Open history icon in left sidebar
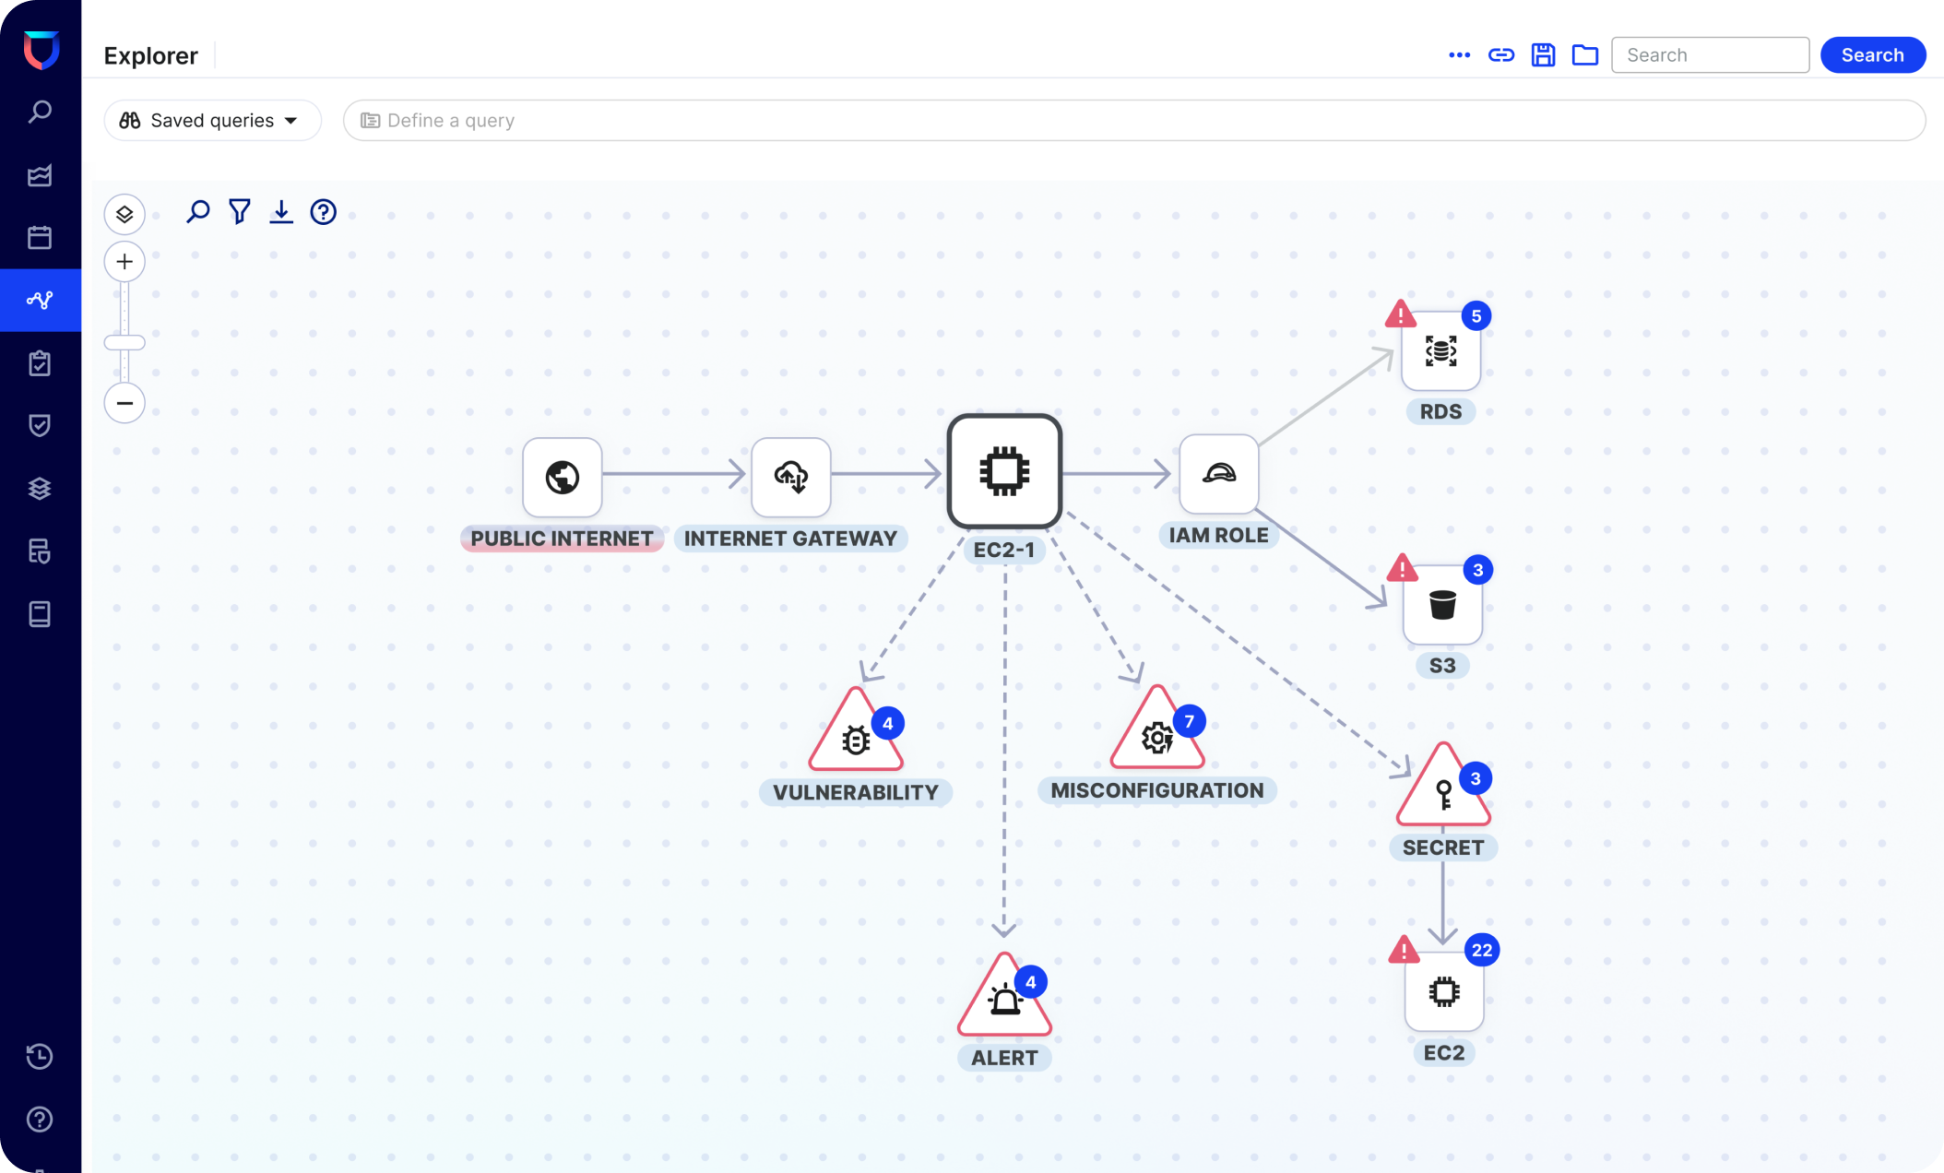This screenshot has width=1944, height=1173. point(40,1056)
